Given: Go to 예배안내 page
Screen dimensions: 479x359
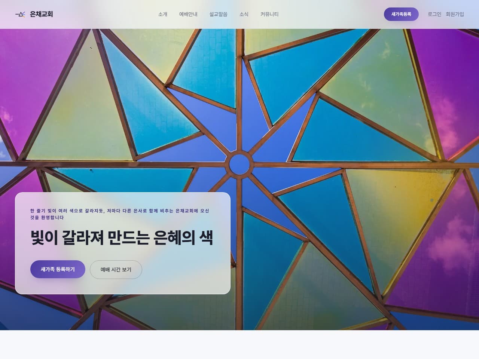Looking at the screenshot, I should pos(188,14).
